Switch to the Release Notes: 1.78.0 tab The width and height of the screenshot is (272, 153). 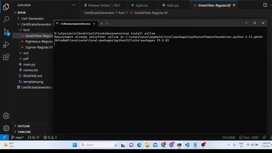point(104,6)
